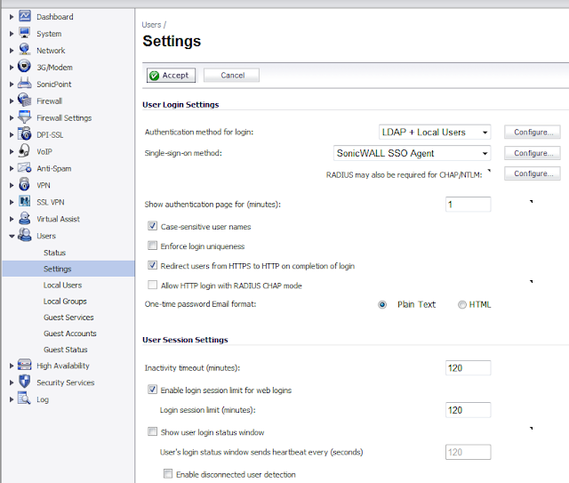Screen dimensions: 569x483
Task: Click the Network icon in sidebar
Action: (25, 51)
